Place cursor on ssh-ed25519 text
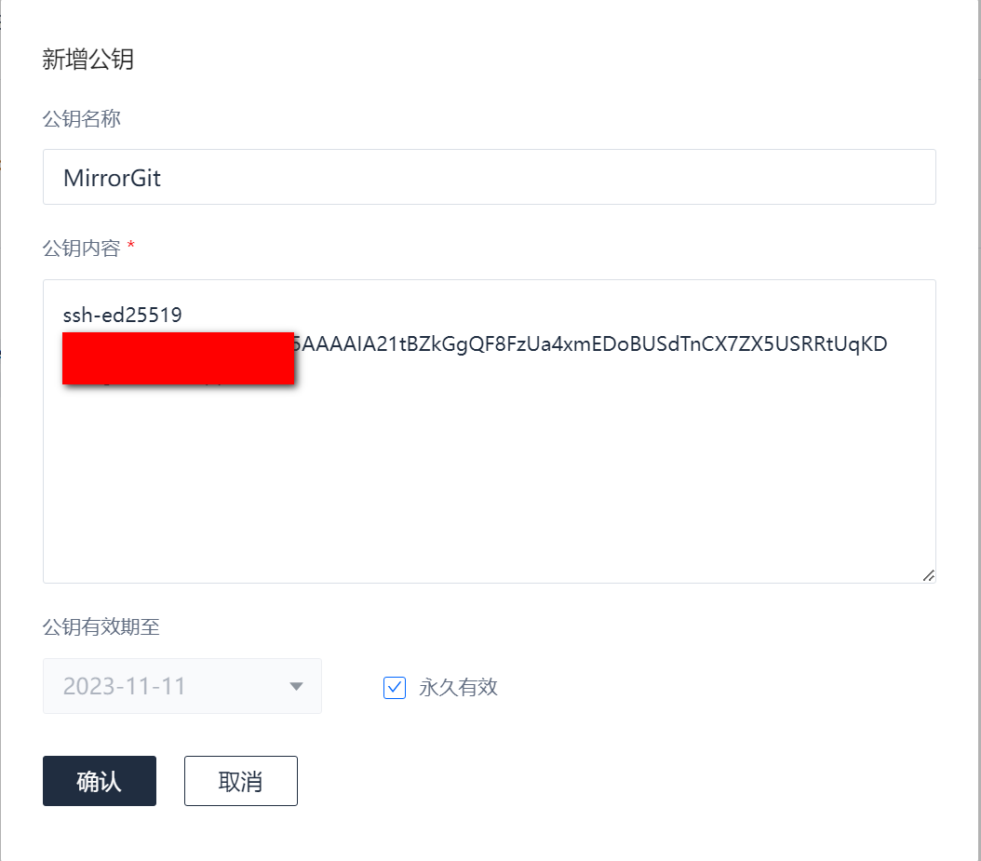The image size is (981, 861). [123, 315]
